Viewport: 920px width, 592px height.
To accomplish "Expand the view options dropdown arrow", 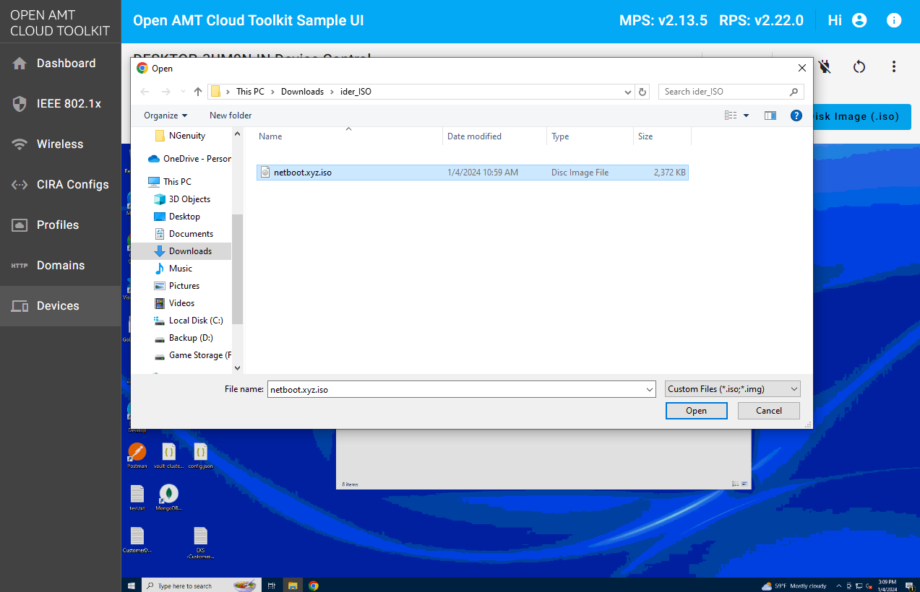I will 746,116.
